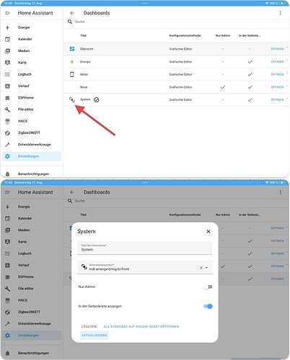Edit the Titel der Seitenleiste field
Viewport: 290px width, 360px height.
point(145,248)
